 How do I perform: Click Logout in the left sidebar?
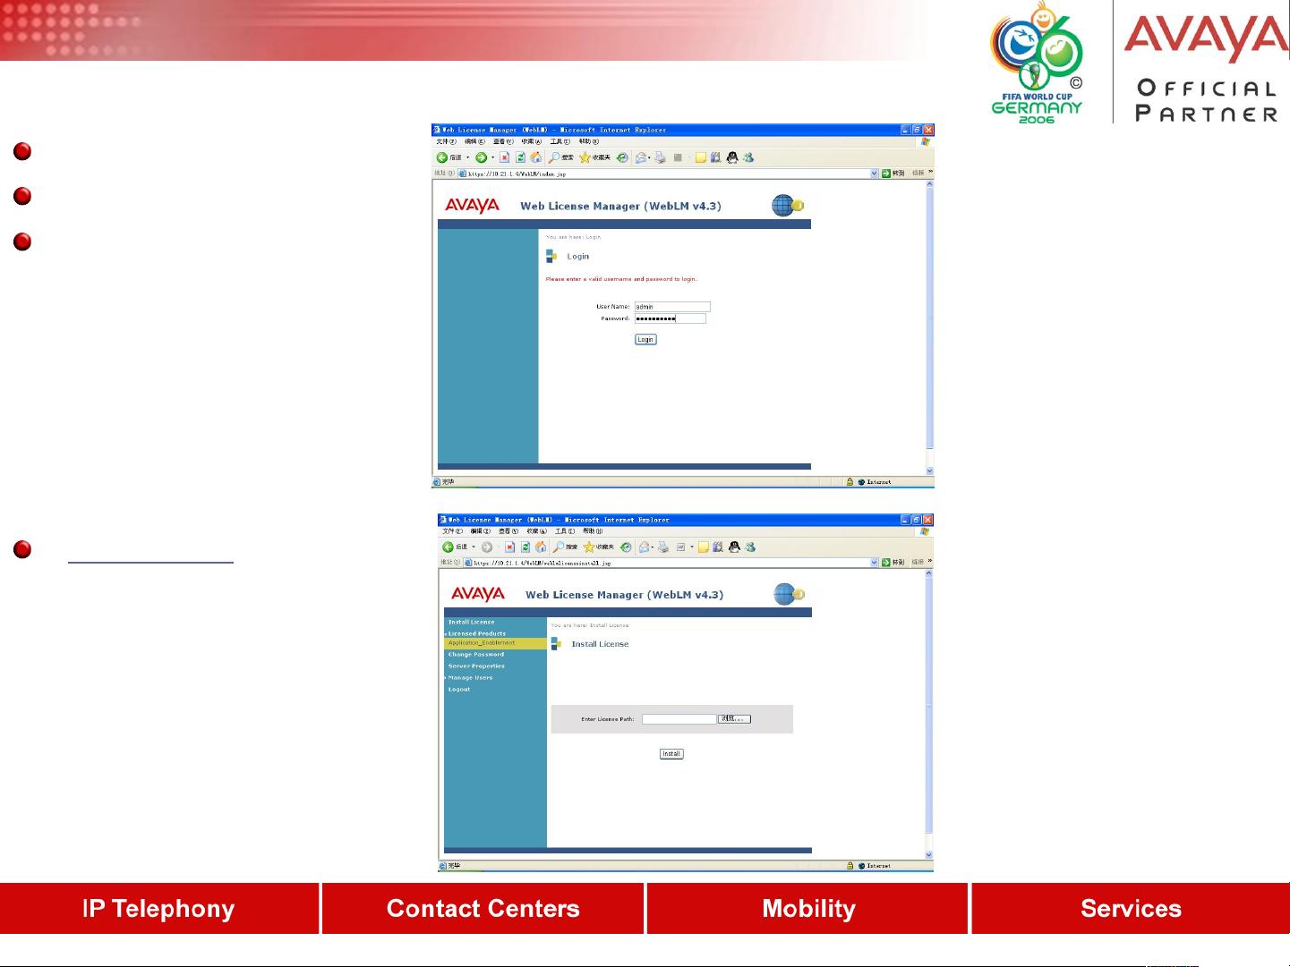click(459, 690)
